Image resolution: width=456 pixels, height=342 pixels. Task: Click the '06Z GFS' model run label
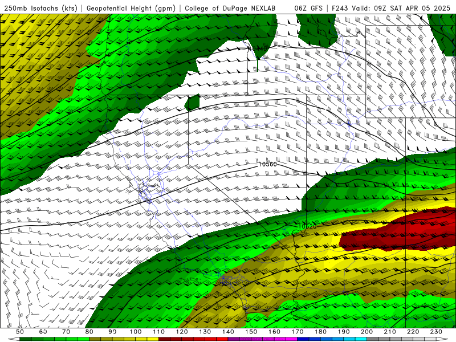tap(308, 9)
